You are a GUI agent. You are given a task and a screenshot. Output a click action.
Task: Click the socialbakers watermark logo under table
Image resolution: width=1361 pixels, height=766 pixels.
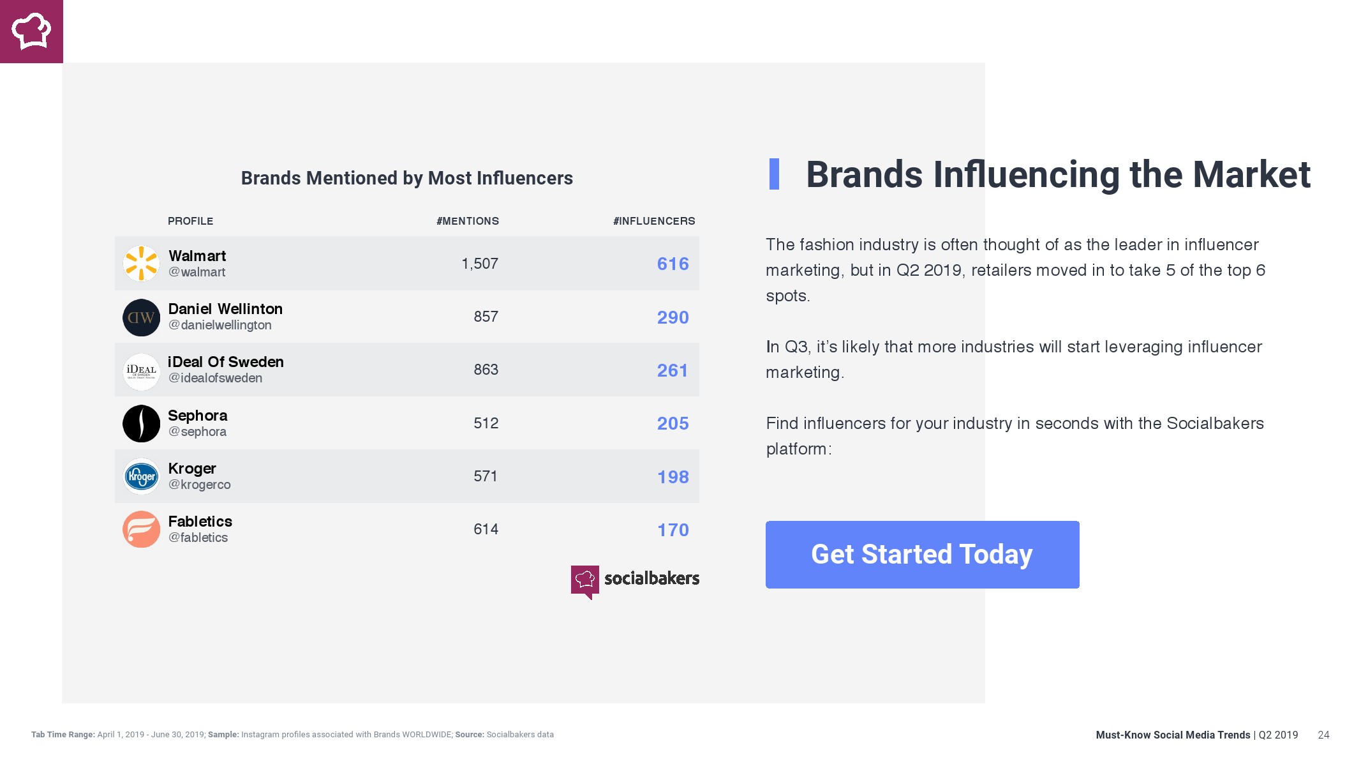coord(635,580)
